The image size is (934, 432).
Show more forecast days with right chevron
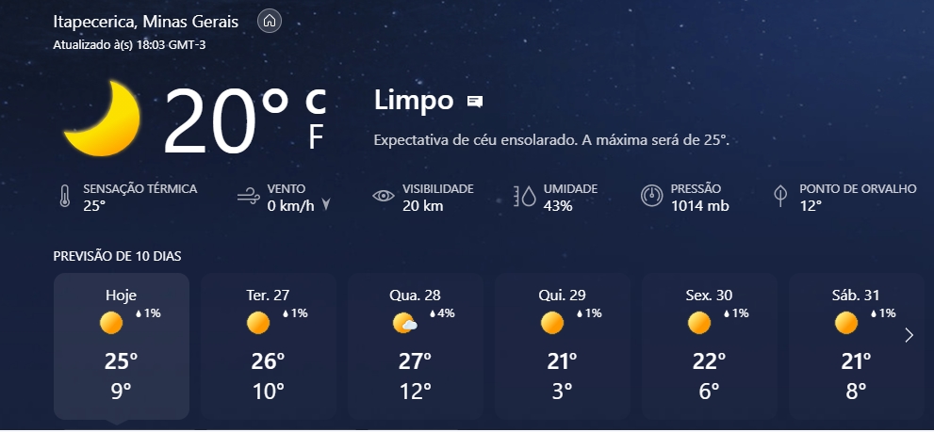pos(909,336)
